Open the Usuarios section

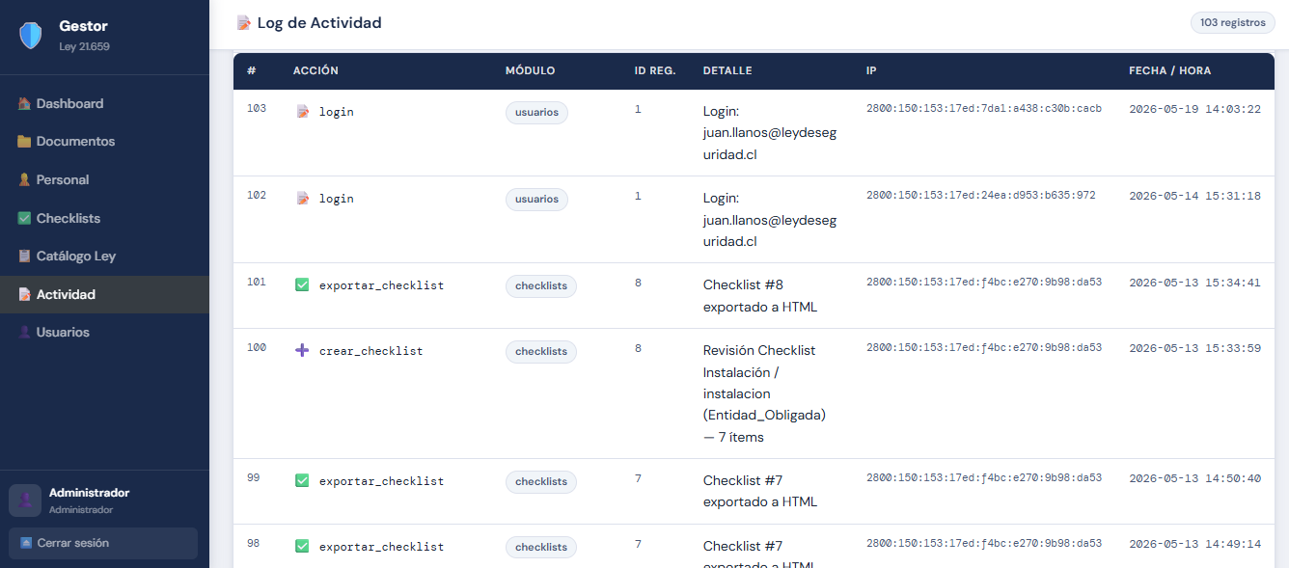(x=104, y=333)
